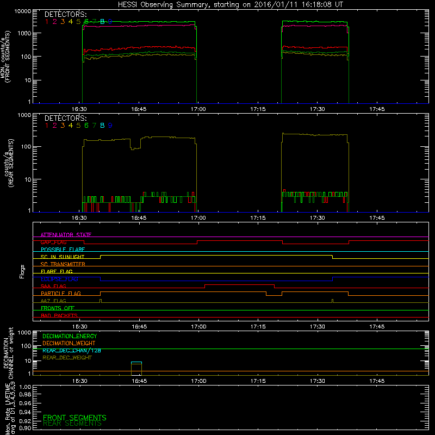Click the ATTENUATOR_STATE flag label
Viewport: 435px width, 435px height.
pyautogui.click(x=66, y=235)
